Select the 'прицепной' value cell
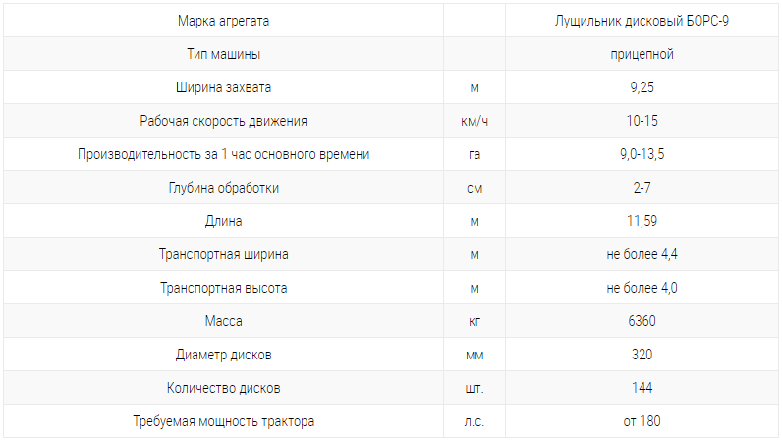Image resolution: width=782 pixels, height=441 pixels. pos(642,54)
